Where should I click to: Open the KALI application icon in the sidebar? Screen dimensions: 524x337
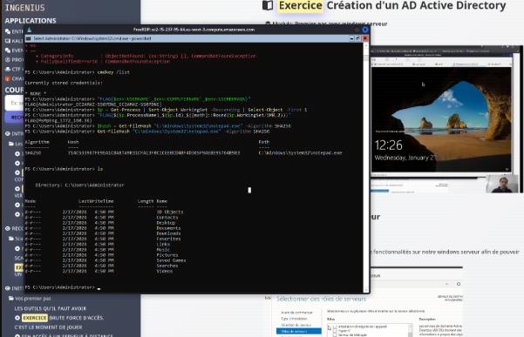[8, 41]
